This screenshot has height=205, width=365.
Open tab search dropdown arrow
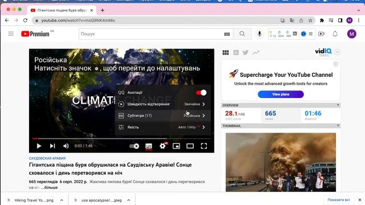click(x=359, y=10)
